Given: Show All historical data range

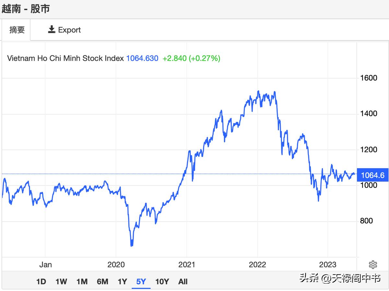Looking at the screenshot, I should click(x=183, y=282).
